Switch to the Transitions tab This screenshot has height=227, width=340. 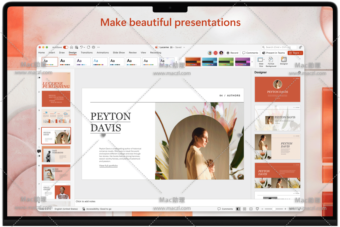(87, 53)
